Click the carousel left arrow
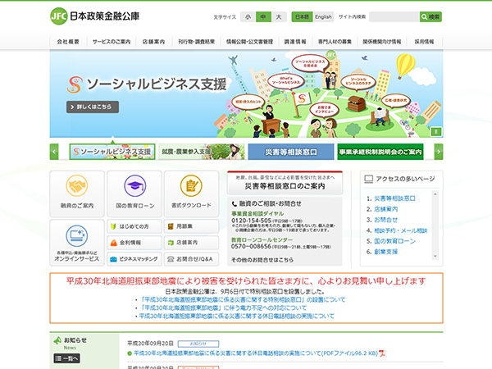This screenshot has height=369, width=492. 54,152
